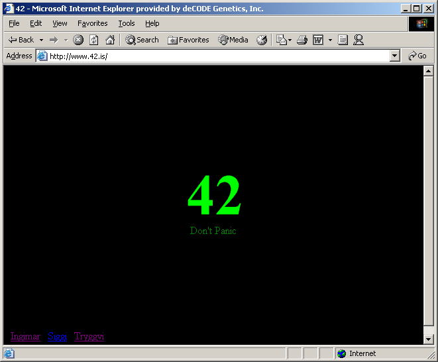
Task: Click the Forward arrow icon
Action: tap(54, 40)
